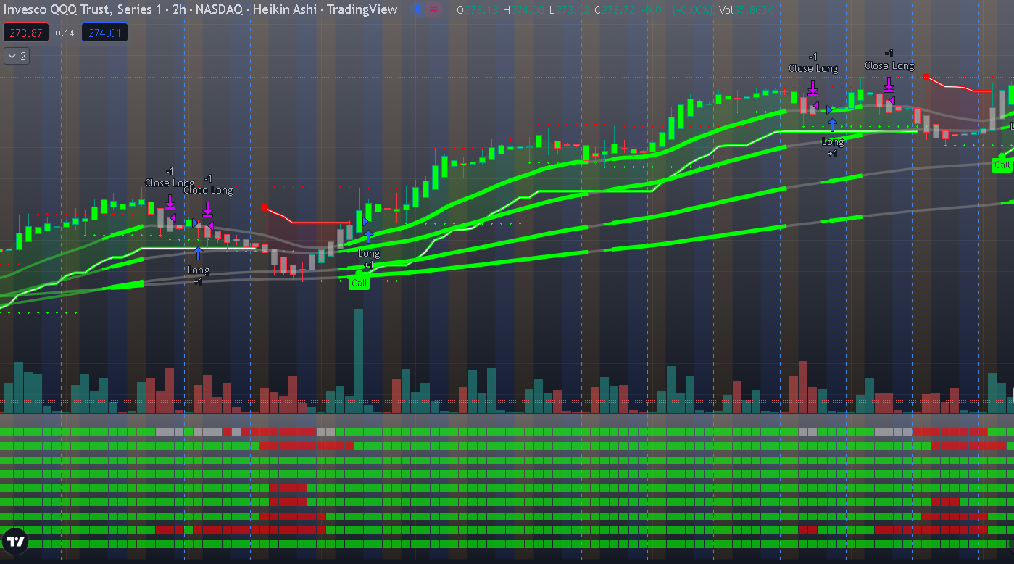Click the blue moon icon beside chart title
Screen dimensions: 1014x564
(417, 9)
